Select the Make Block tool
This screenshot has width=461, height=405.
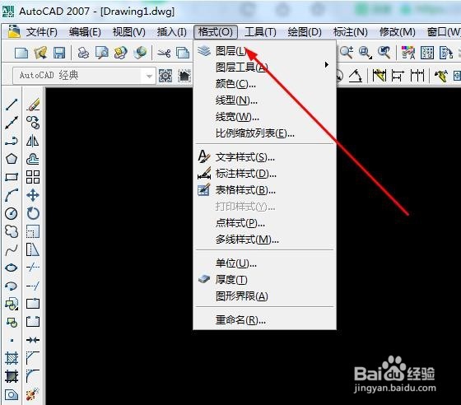point(12,322)
